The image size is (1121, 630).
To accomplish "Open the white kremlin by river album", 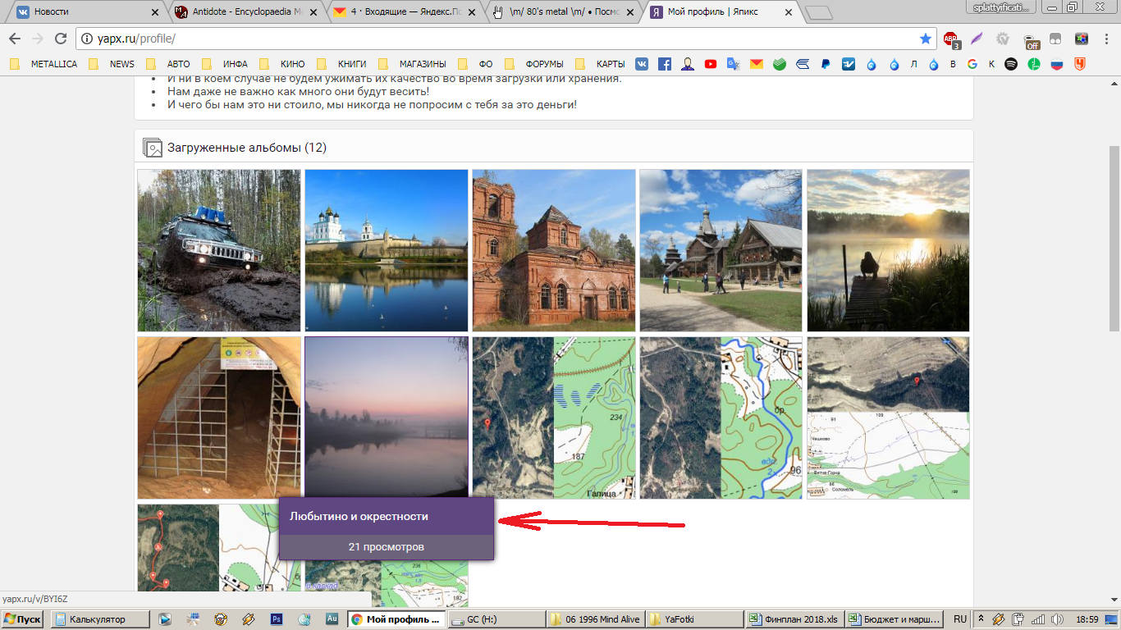I will click(387, 250).
